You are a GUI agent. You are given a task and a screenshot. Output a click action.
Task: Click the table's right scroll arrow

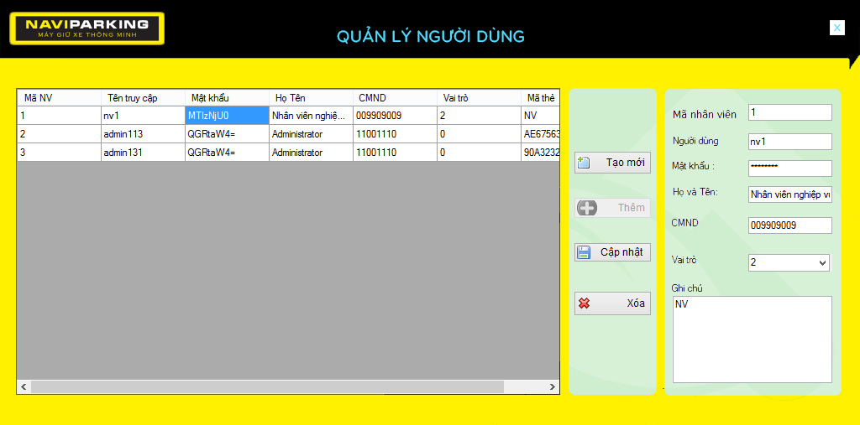point(553,387)
